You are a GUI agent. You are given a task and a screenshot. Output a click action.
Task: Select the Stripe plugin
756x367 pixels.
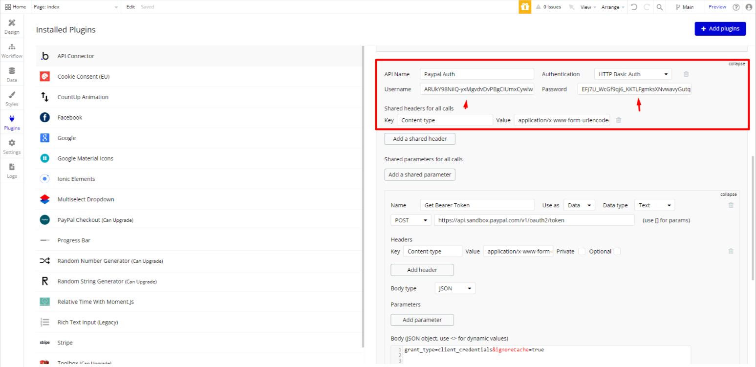pos(199,343)
